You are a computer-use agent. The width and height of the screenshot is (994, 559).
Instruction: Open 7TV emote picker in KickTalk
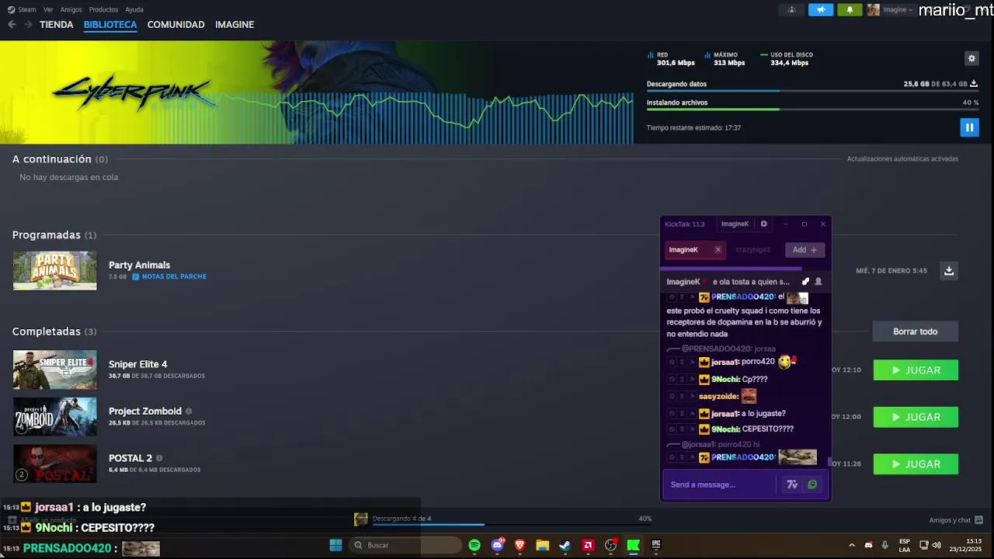(792, 484)
